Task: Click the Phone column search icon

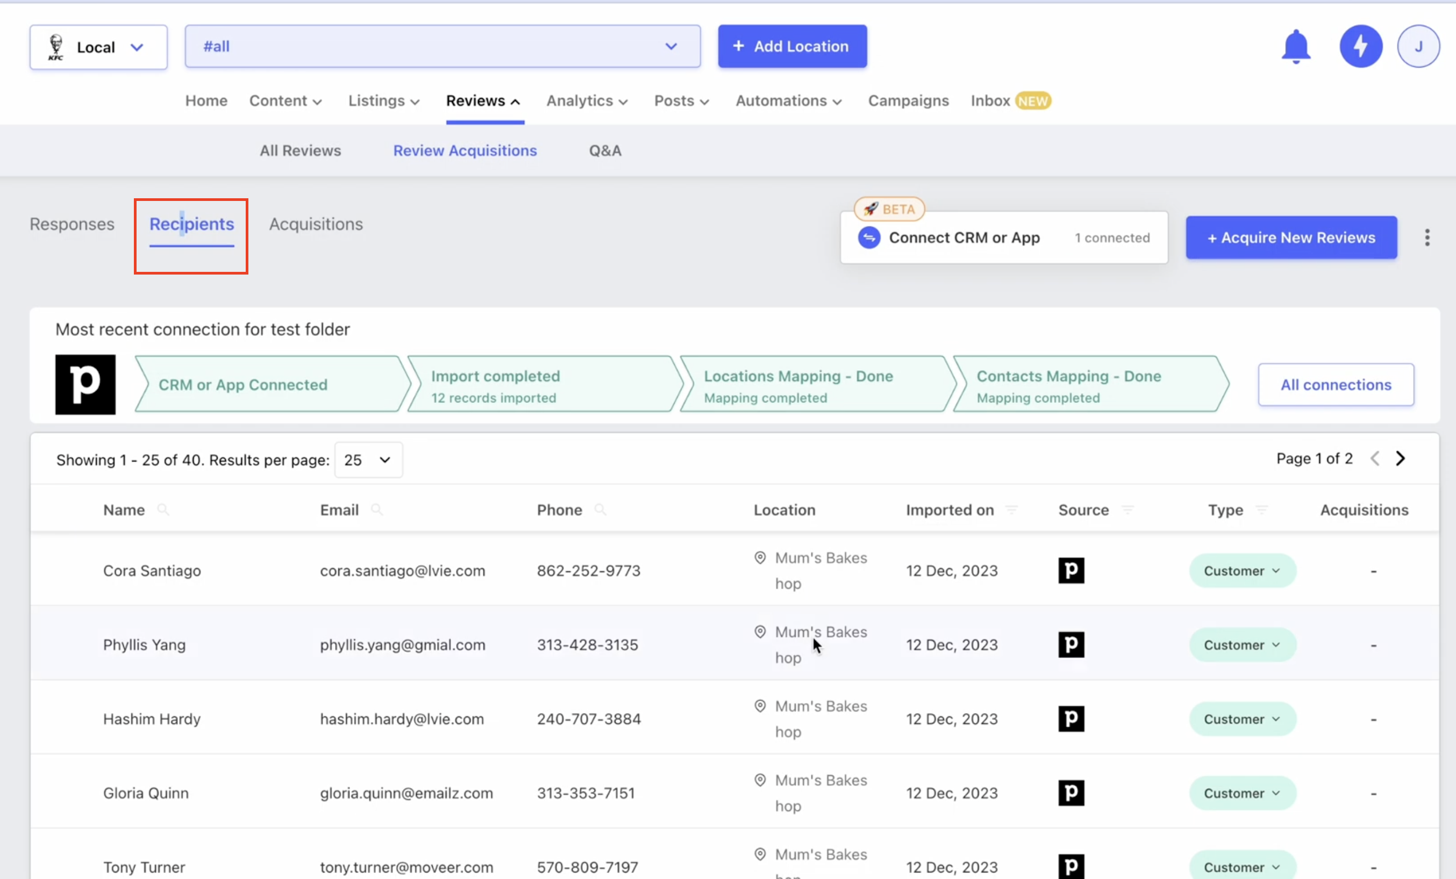Action: pyautogui.click(x=600, y=509)
